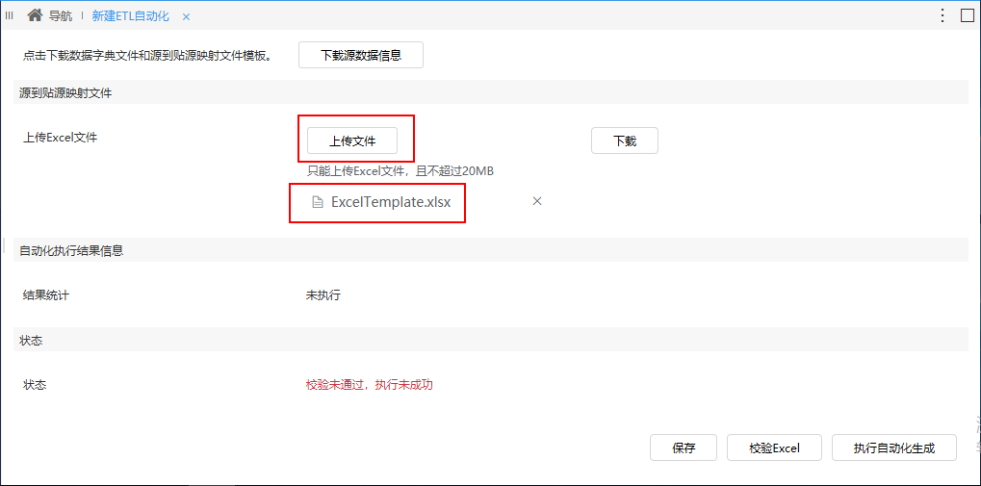The image size is (981, 486).
Task: Click the 下载 button
Action: [x=625, y=141]
